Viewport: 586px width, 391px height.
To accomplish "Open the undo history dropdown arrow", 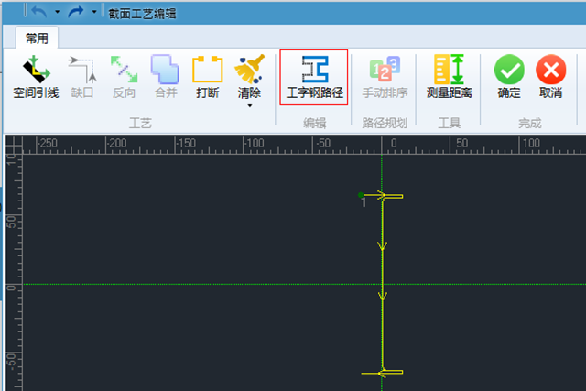I will click(x=57, y=13).
